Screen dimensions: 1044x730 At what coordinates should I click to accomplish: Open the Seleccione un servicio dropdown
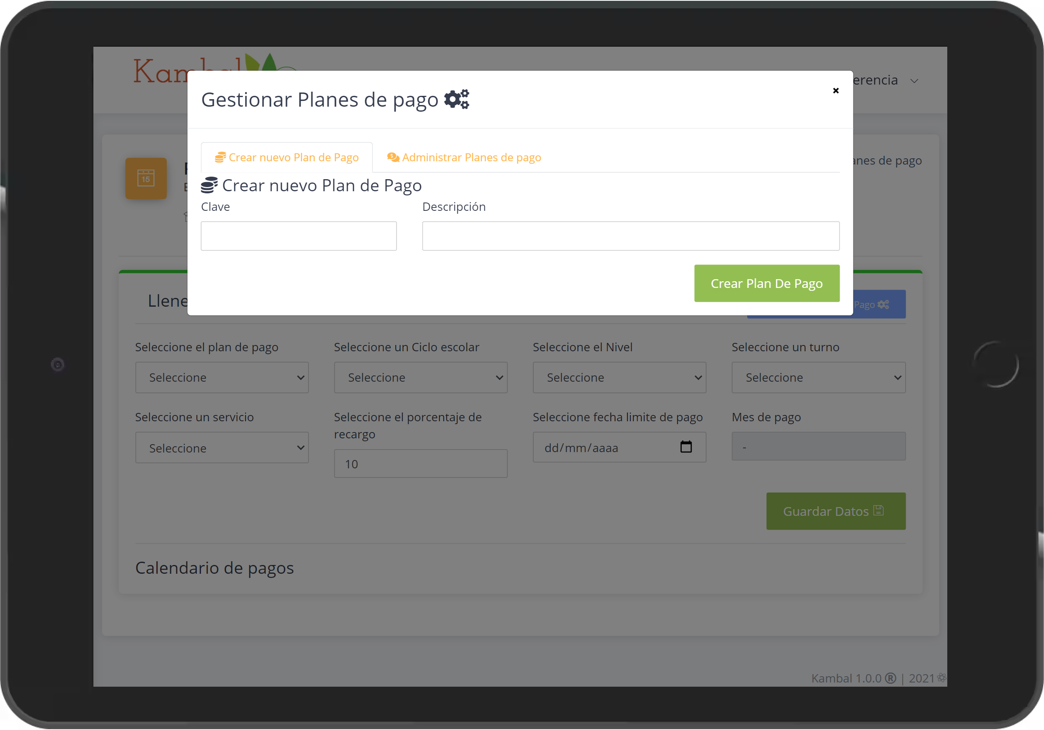tap(222, 448)
